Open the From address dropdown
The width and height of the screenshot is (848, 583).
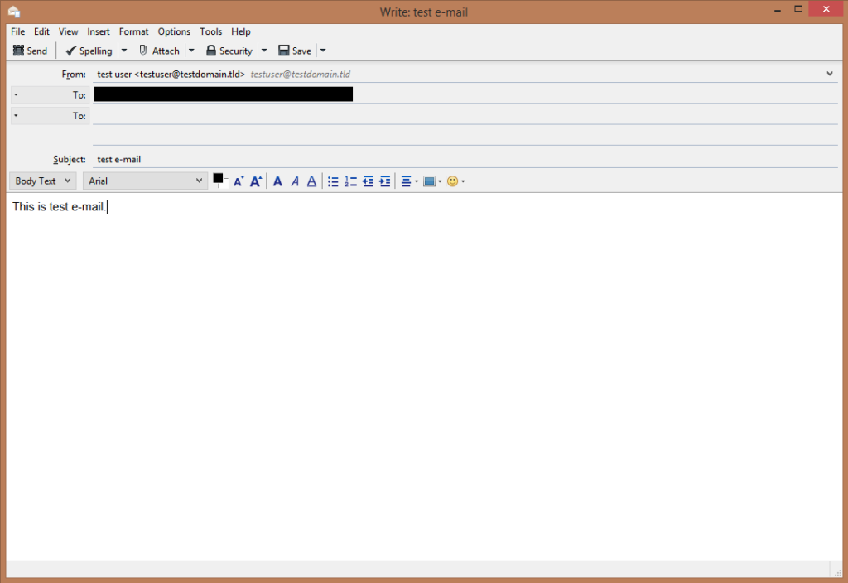[829, 73]
